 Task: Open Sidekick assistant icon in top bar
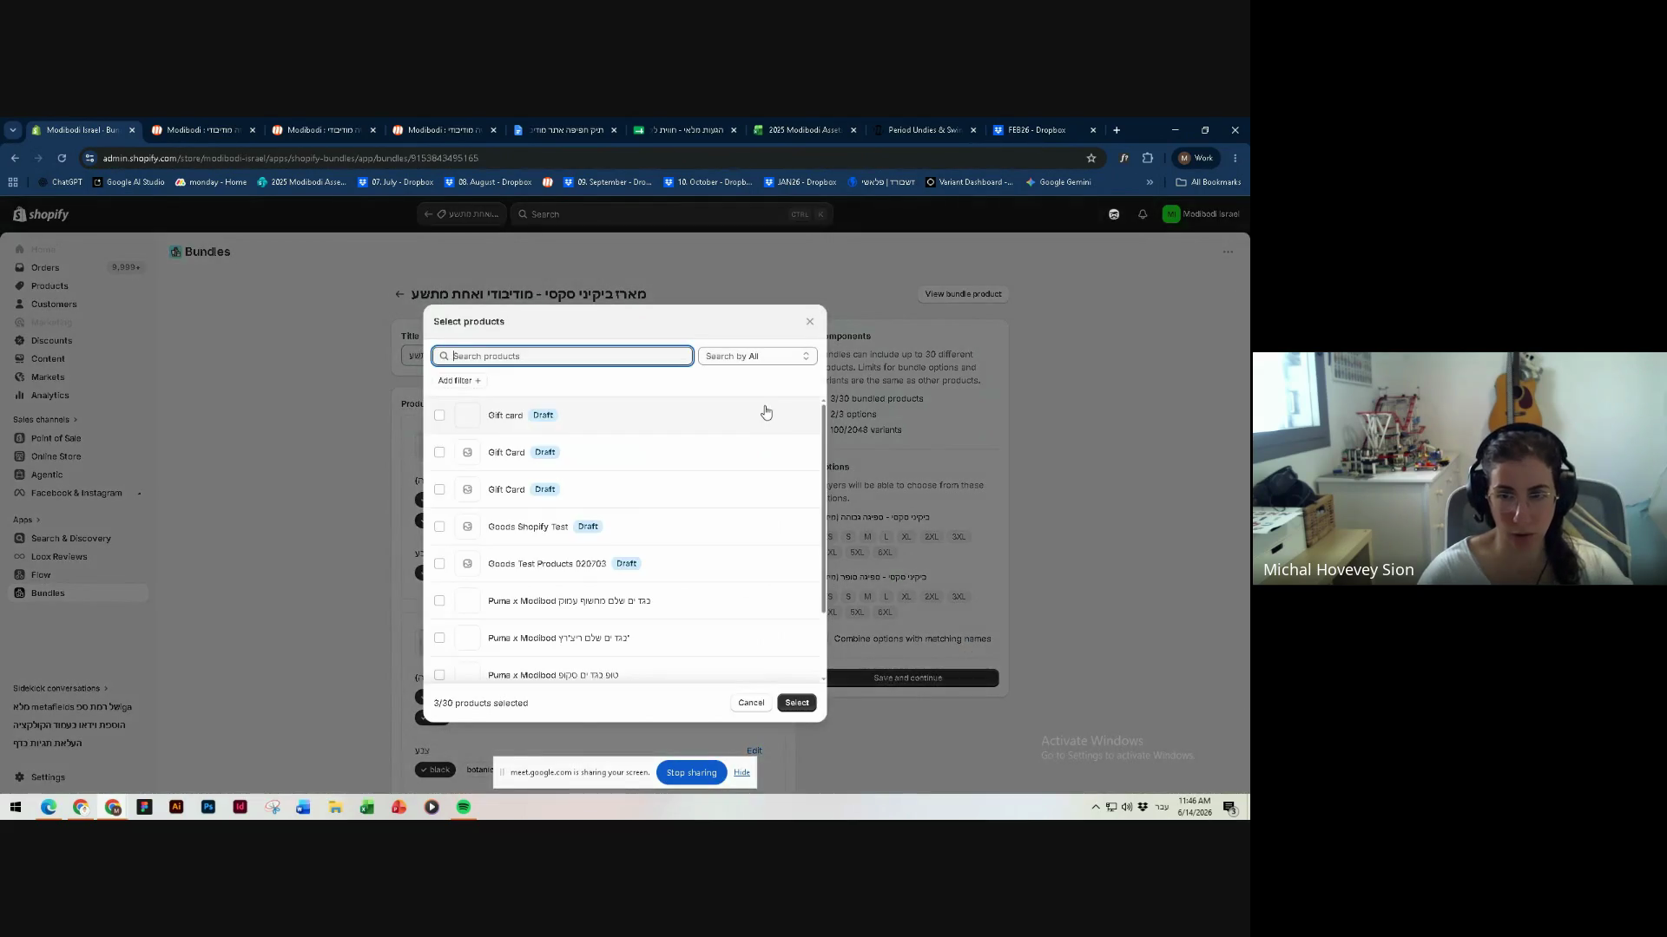click(x=1114, y=214)
